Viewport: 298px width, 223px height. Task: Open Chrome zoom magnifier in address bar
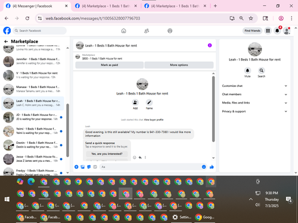click(241, 18)
